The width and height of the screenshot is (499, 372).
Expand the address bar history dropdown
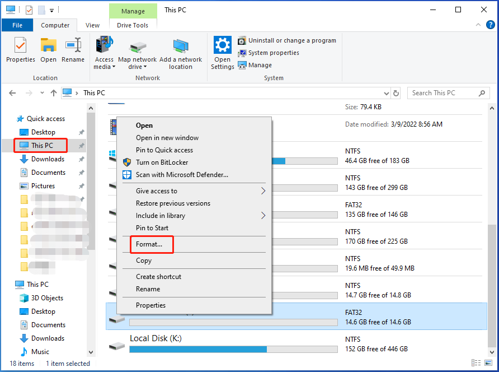click(387, 94)
